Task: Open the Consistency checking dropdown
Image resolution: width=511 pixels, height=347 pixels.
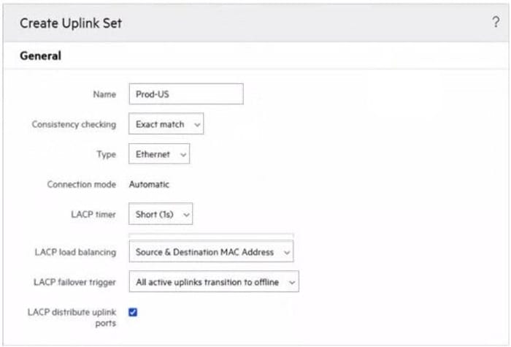Action: click(166, 124)
